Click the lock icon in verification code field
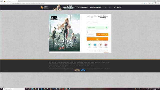 pyautogui.click(x=88, y=32)
